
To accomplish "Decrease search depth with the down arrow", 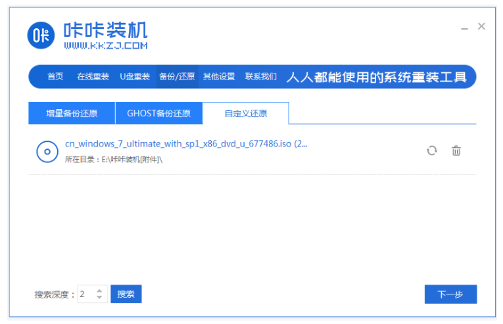I will (x=99, y=298).
